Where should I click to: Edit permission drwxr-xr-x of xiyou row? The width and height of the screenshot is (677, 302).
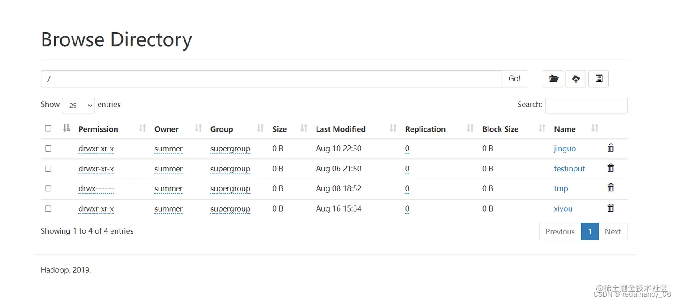96,208
